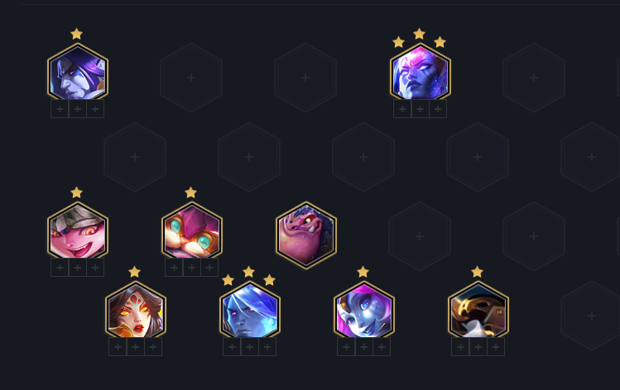Image resolution: width=620 pixels, height=390 pixels.
Task: Select the goggled yordle champion portrait
Action: tap(192, 231)
